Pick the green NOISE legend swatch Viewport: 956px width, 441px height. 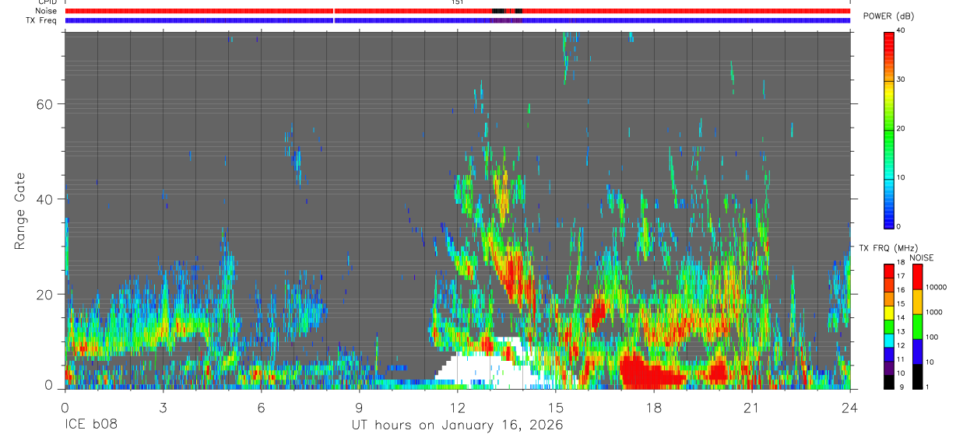916,327
